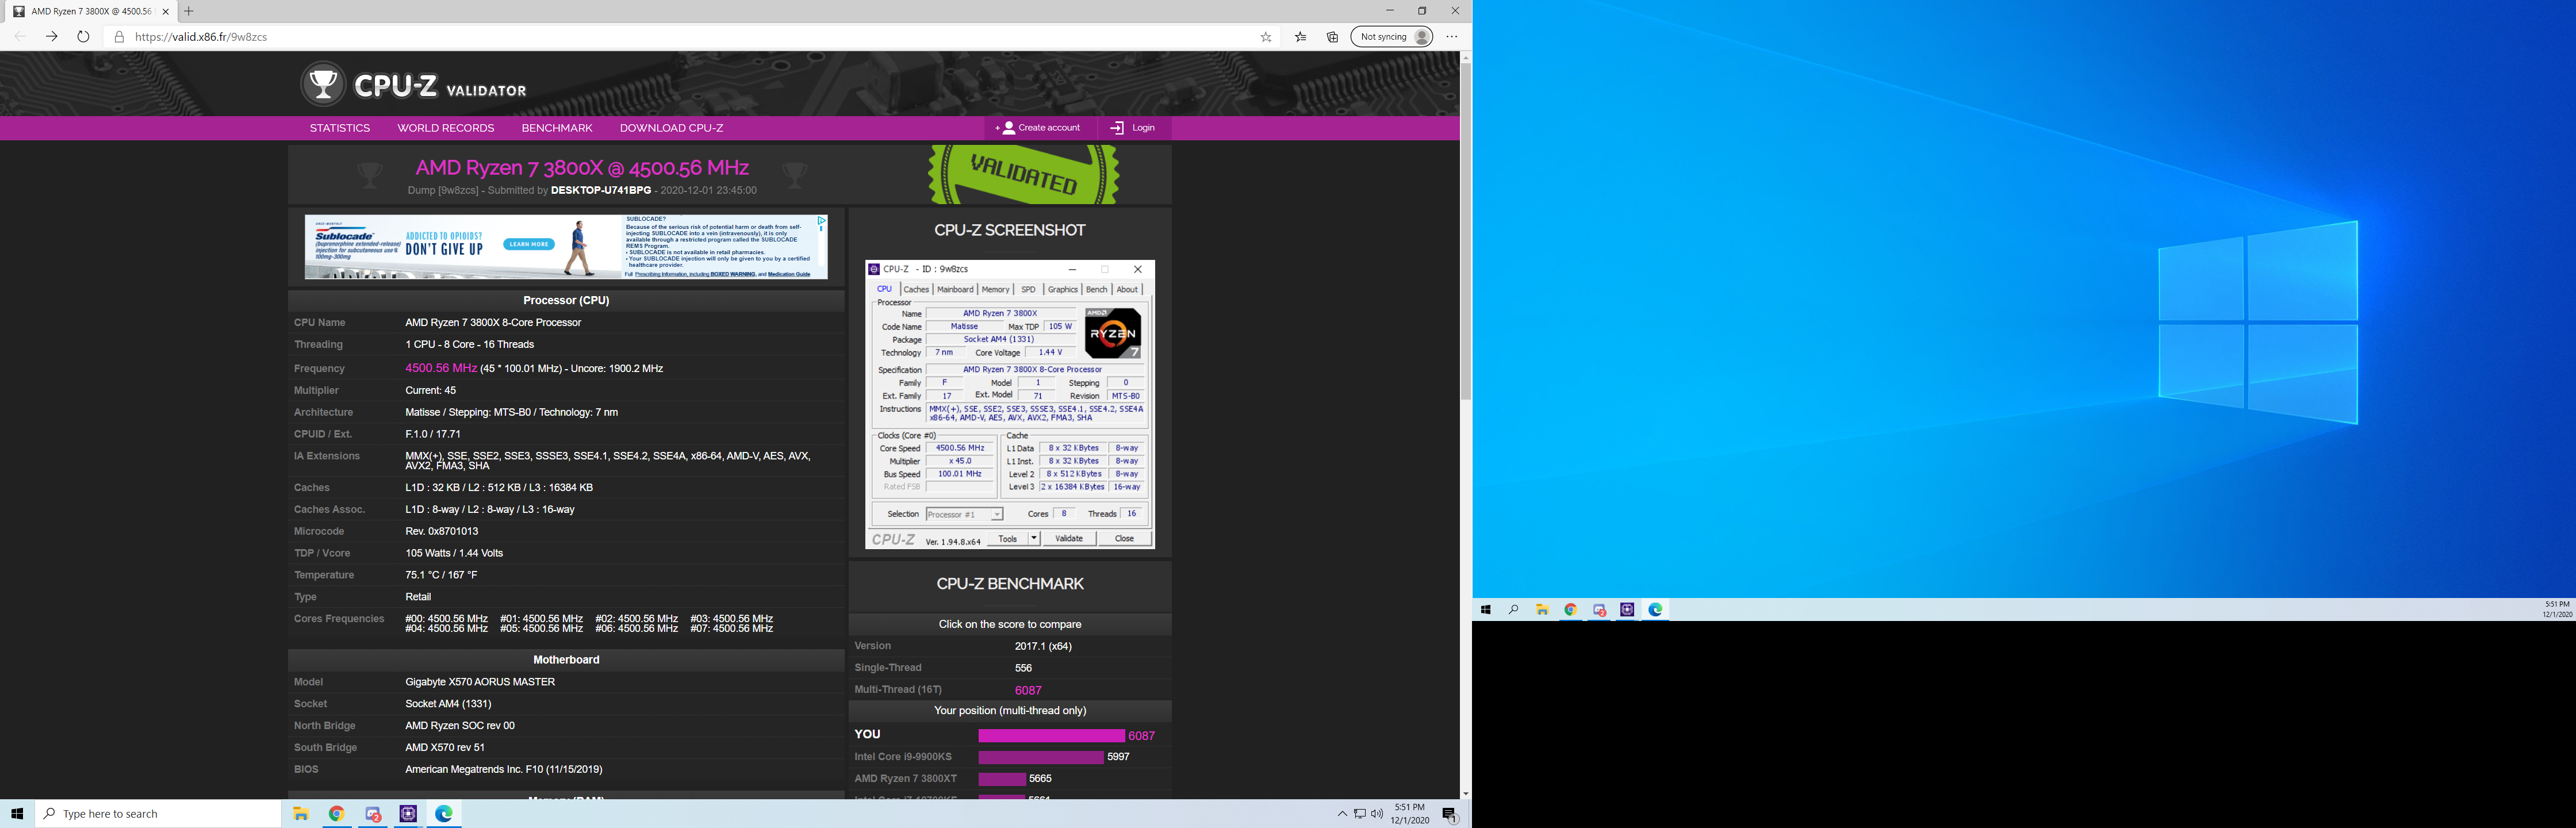The height and width of the screenshot is (828, 2576).
Task: Go to the BENCHMARK menu item
Action: pos(557,128)
